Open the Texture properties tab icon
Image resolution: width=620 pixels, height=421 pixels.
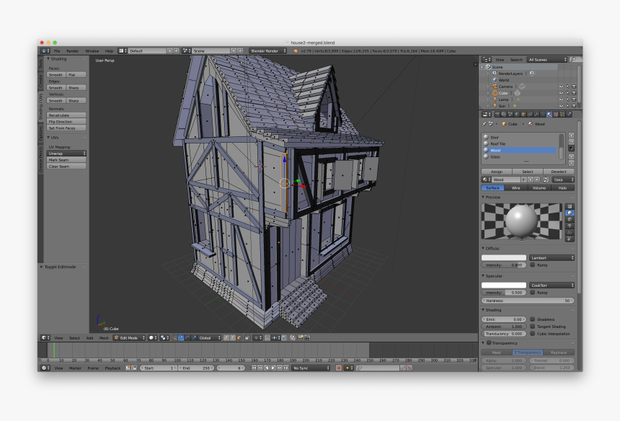pyautogui.click(x=554, y=114)
